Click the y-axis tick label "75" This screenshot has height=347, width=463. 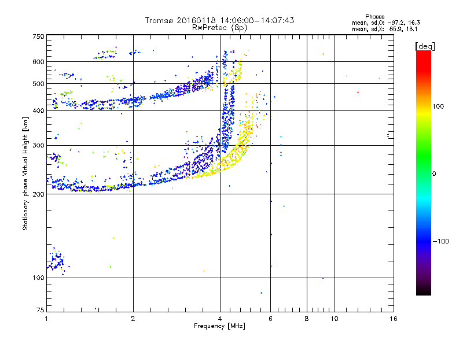coord(40,310)
